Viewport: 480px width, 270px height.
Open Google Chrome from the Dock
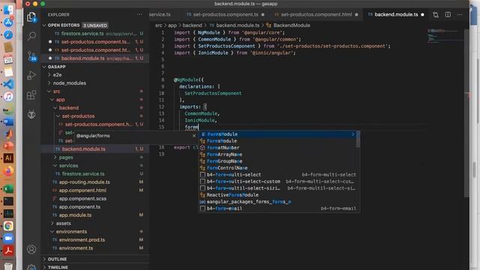8,226
